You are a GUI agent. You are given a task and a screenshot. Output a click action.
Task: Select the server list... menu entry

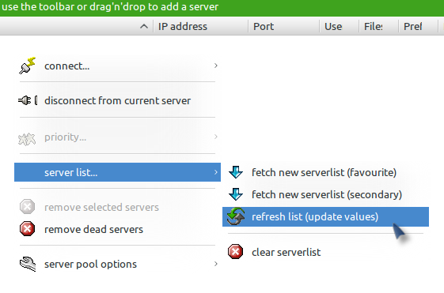[117, 172]
